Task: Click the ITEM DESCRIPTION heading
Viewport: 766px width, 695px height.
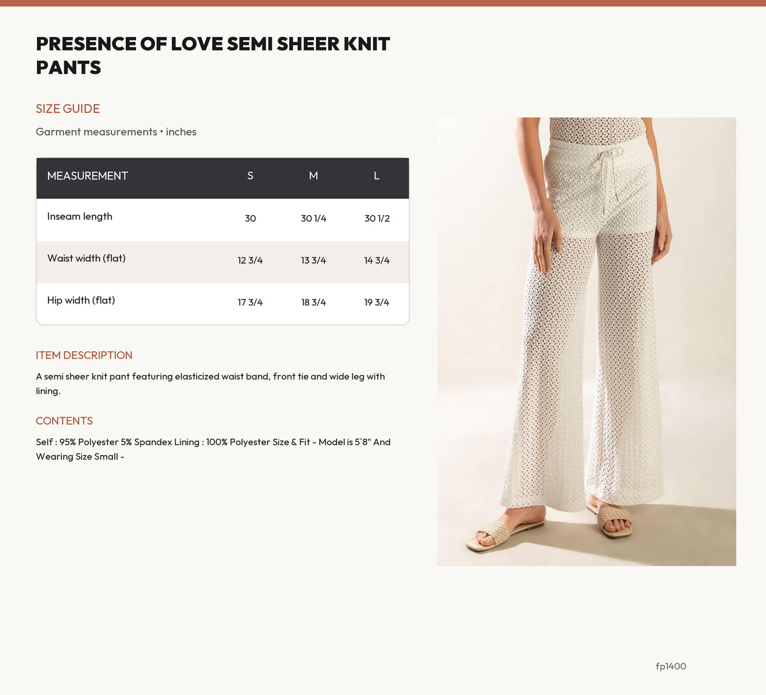Action: pos(84,355)
